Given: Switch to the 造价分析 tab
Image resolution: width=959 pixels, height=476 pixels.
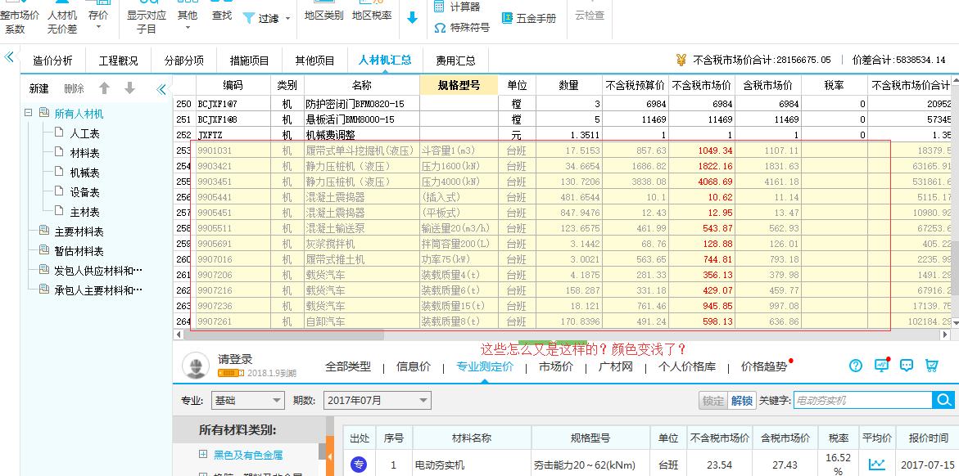Looking at the screenshot, I should click(52, 61).
